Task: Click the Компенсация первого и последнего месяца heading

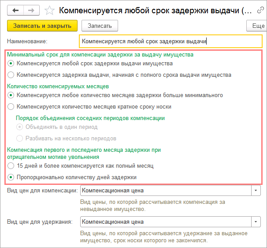Action: point(84,153)
